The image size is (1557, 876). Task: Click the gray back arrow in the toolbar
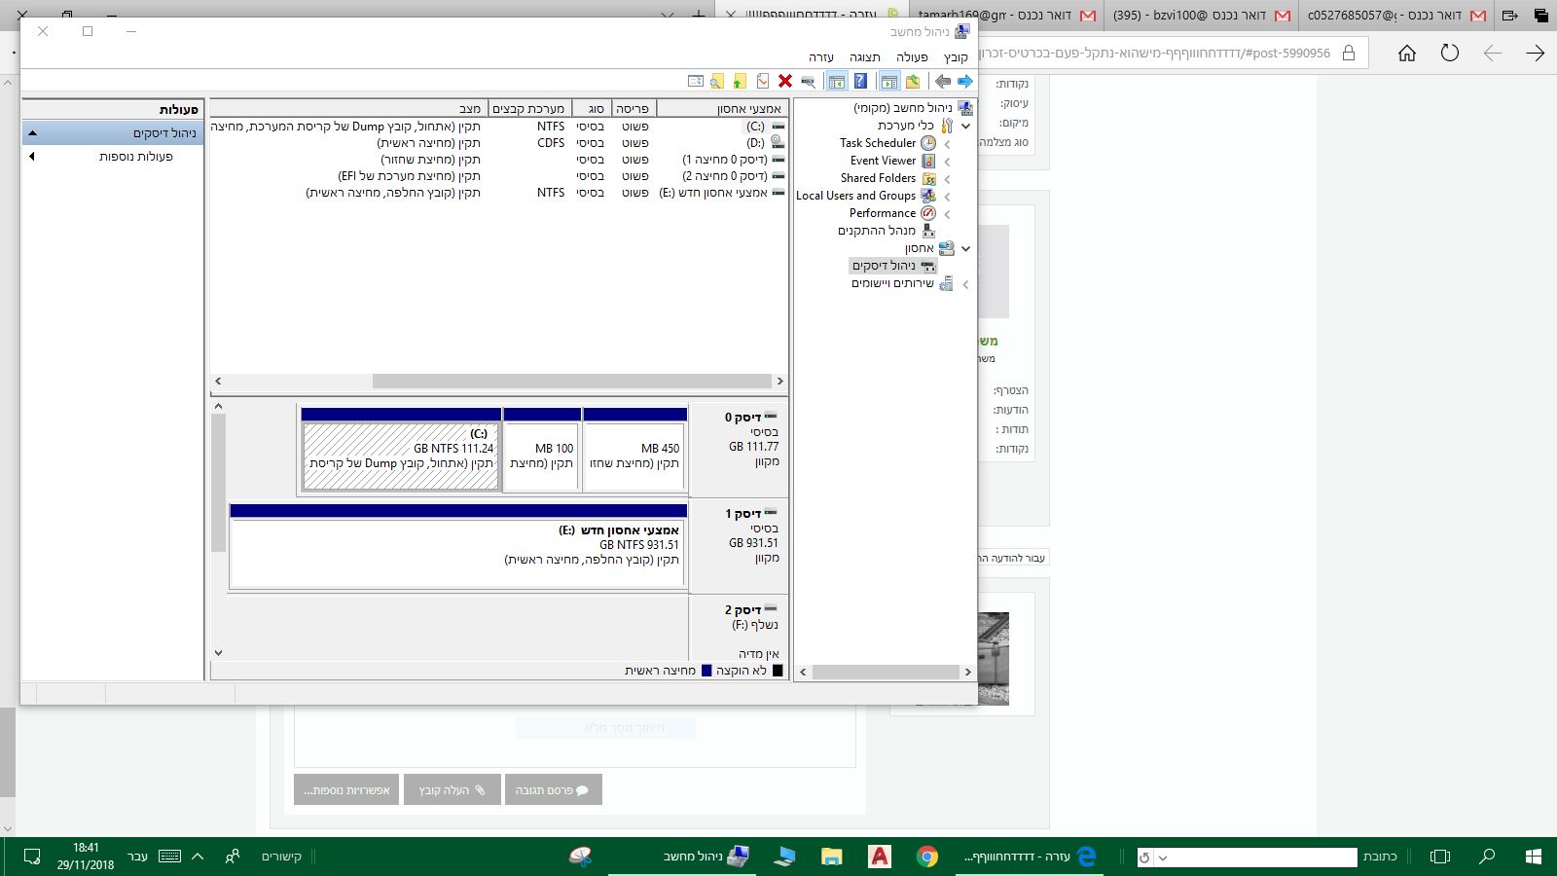click(942, 82)
